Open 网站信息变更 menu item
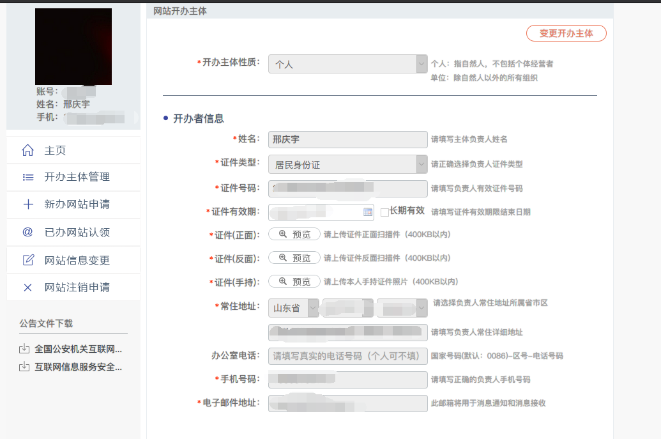661x439 pixels. [x=73, y=260]
